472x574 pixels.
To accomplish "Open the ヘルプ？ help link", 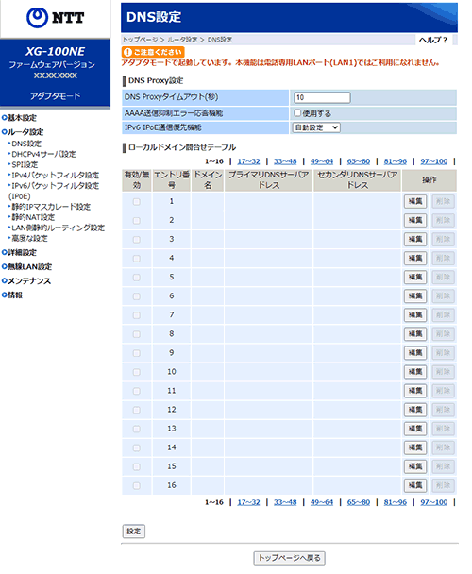I will pyautogui.click(x=433, y=40).
